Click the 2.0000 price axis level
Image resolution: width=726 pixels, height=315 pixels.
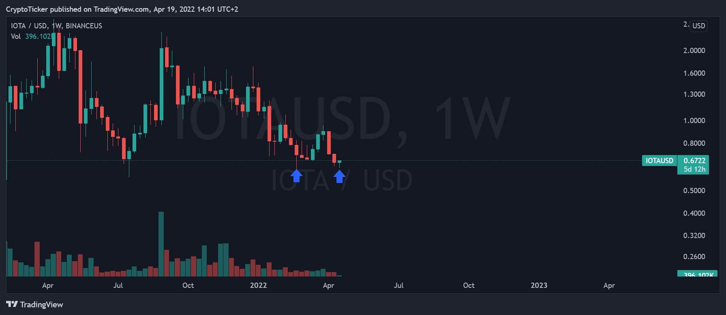694,51
